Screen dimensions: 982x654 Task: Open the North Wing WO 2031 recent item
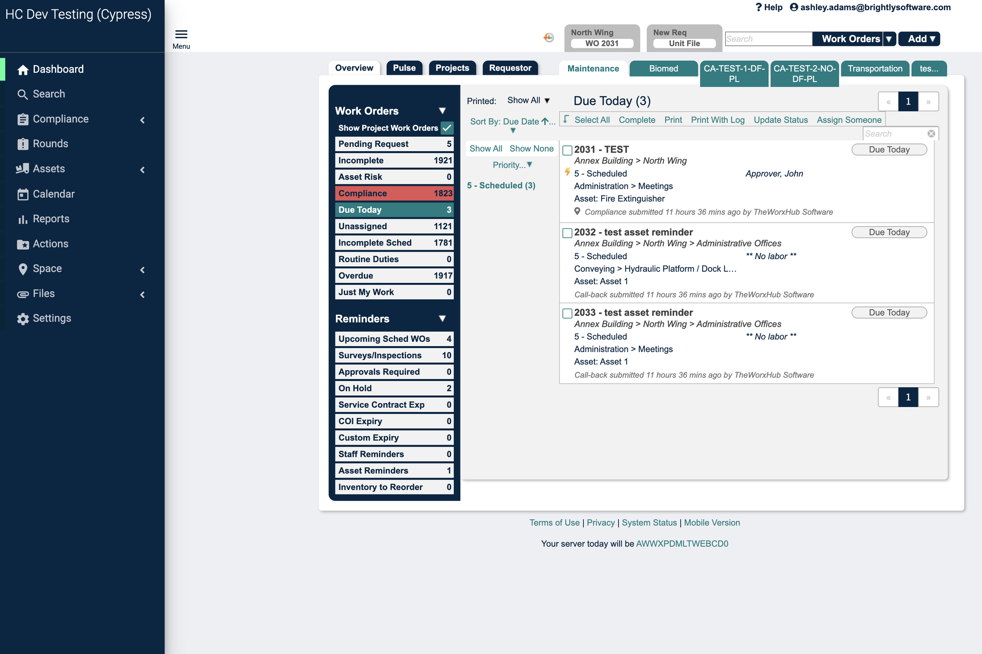click(602, 38)
